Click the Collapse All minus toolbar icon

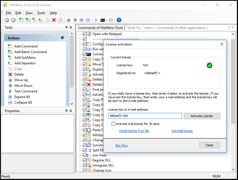point(88,20)
